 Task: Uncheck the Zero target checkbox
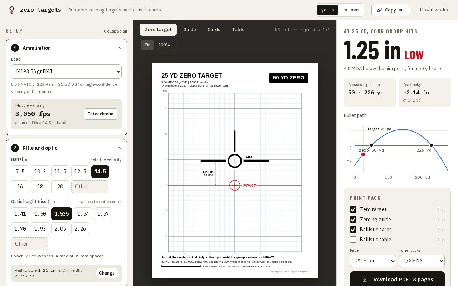click(353, 209)
